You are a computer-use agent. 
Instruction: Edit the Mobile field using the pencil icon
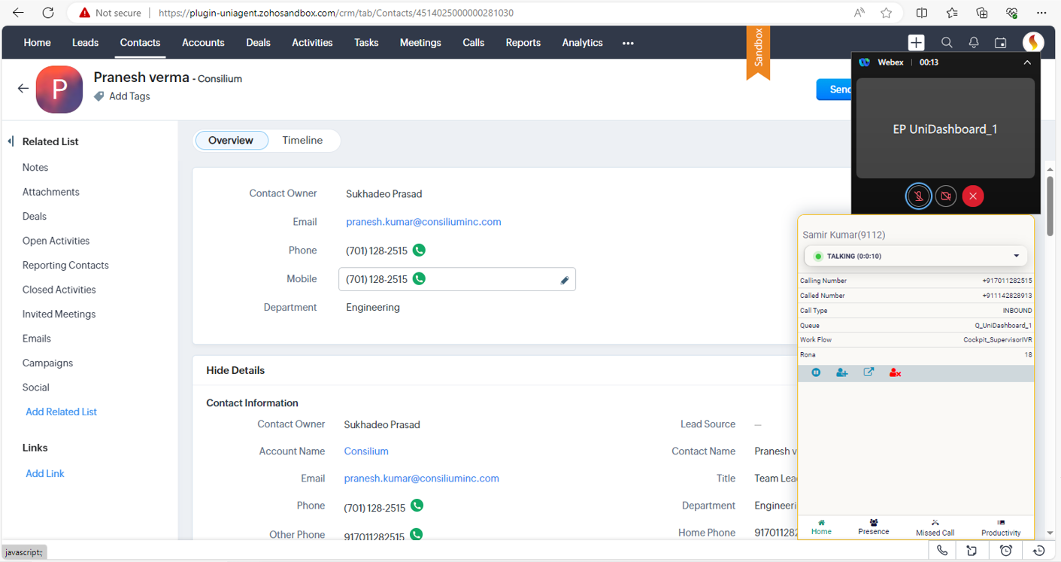tap(565, 280)
